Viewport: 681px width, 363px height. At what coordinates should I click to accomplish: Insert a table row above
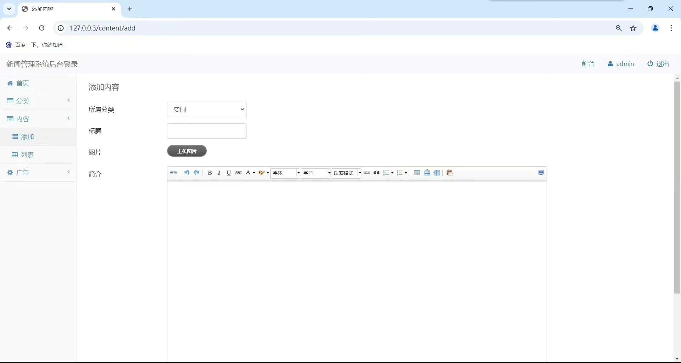427,173
